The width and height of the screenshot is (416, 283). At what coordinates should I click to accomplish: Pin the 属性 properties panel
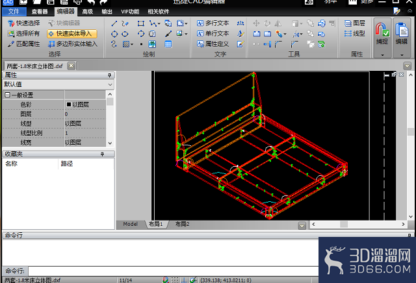coord(109,75)
